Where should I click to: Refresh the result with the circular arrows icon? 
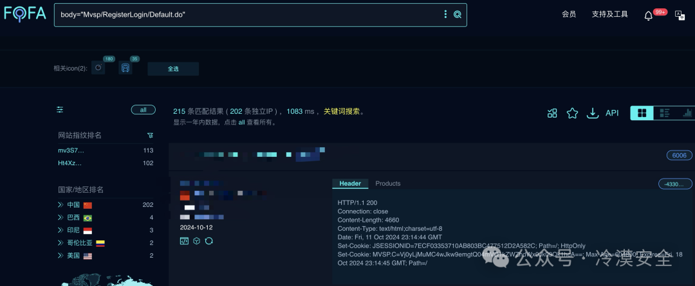(x=209, y=241)
